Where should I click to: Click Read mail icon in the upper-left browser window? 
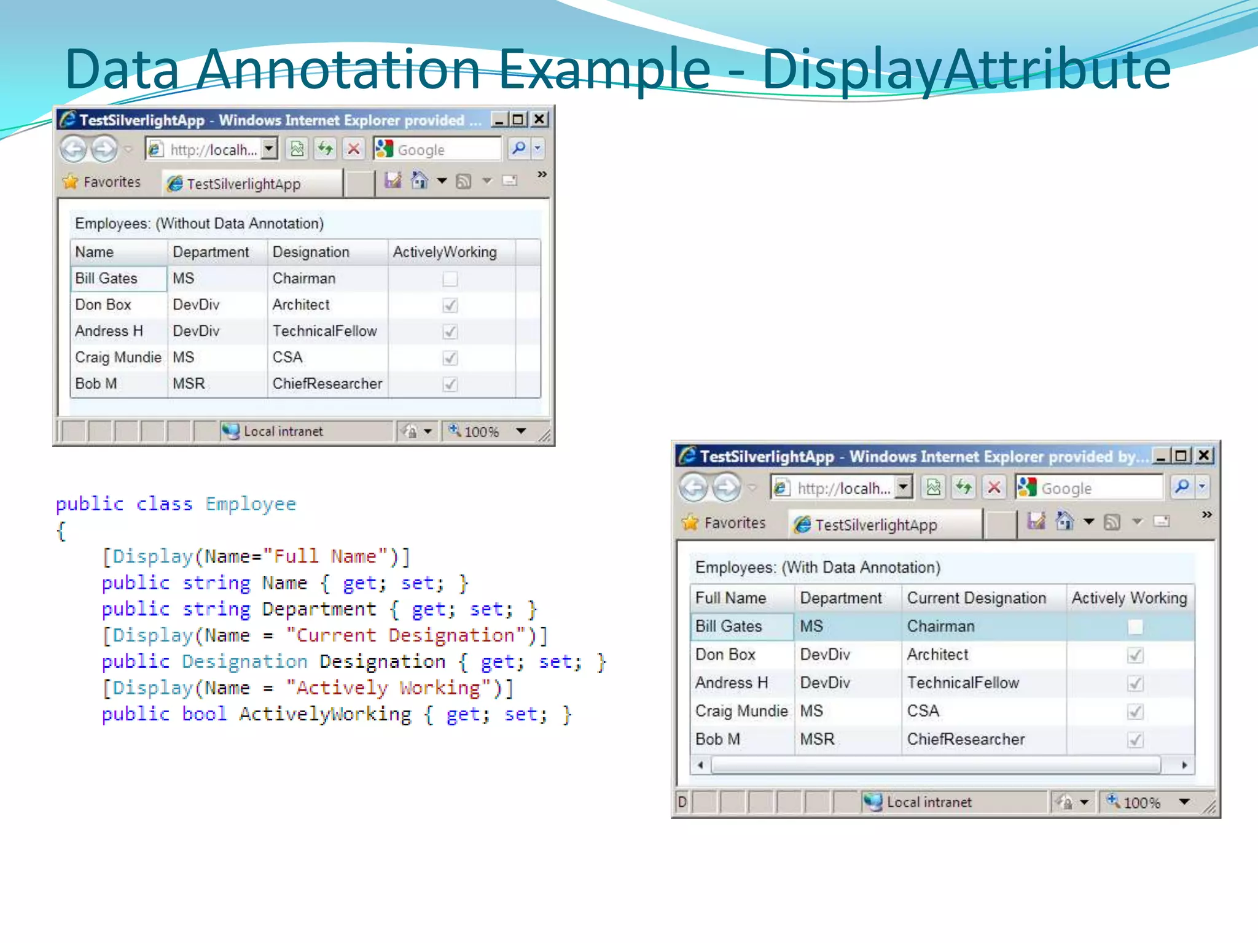pyautogui.click(x=510, y=180)
